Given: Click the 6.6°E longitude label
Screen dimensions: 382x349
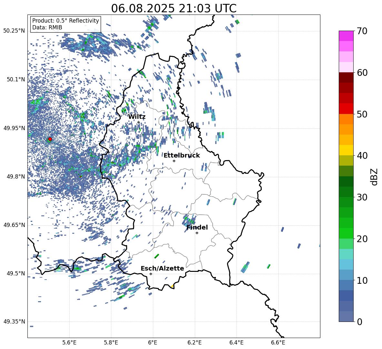Looking at the screenshot, I should pos(278,343).
